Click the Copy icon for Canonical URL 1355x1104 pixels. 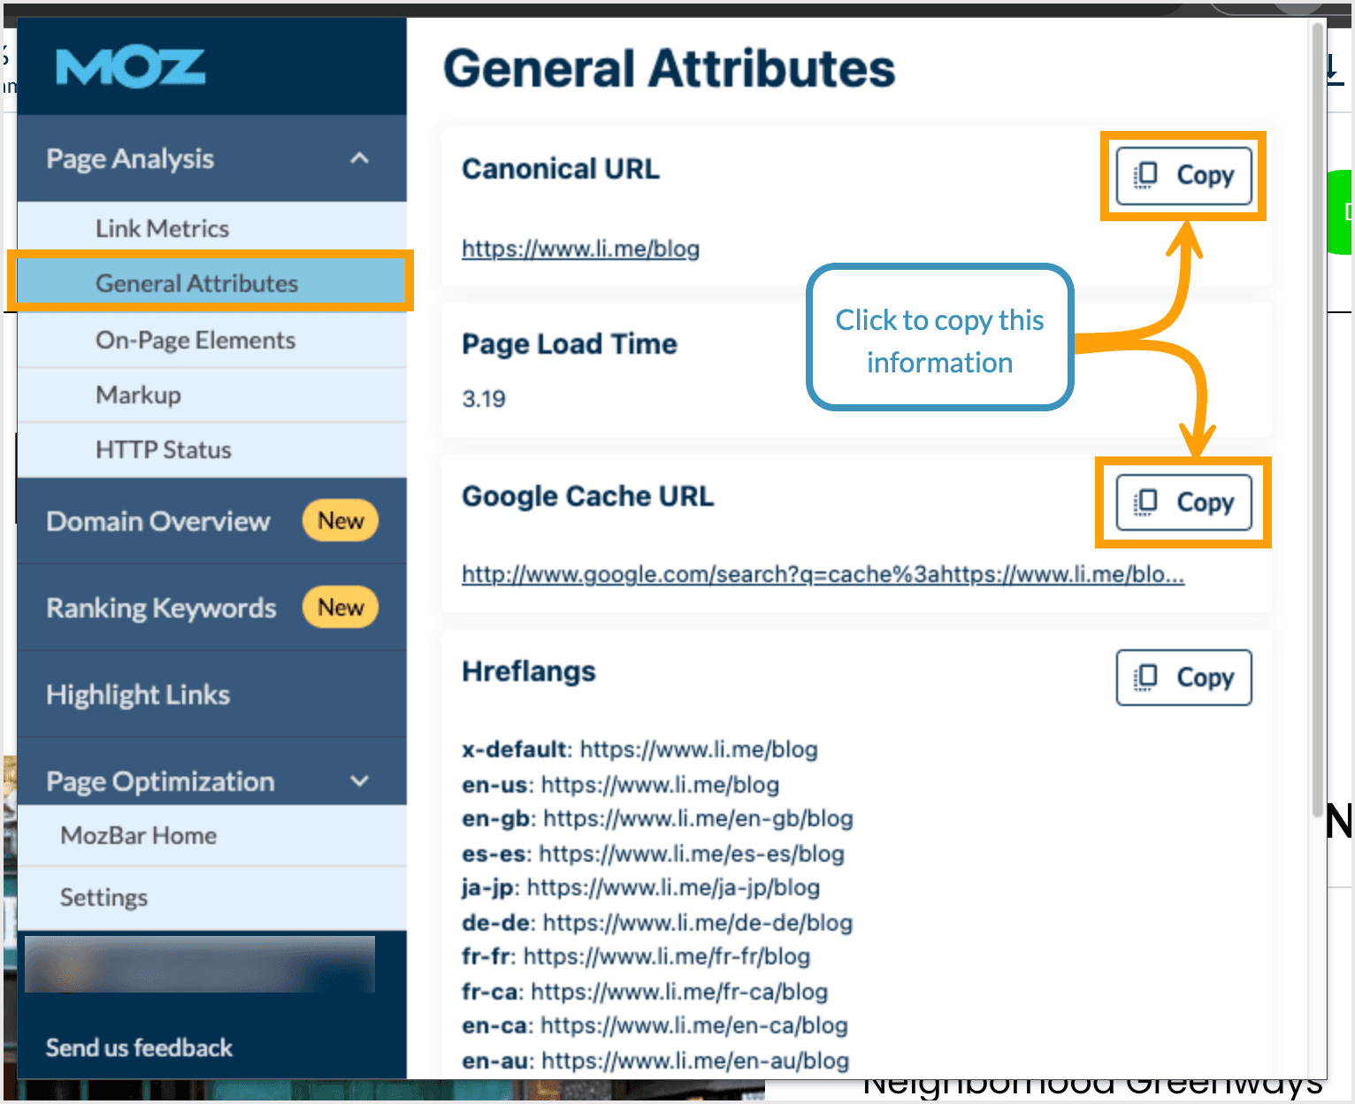1183,175
